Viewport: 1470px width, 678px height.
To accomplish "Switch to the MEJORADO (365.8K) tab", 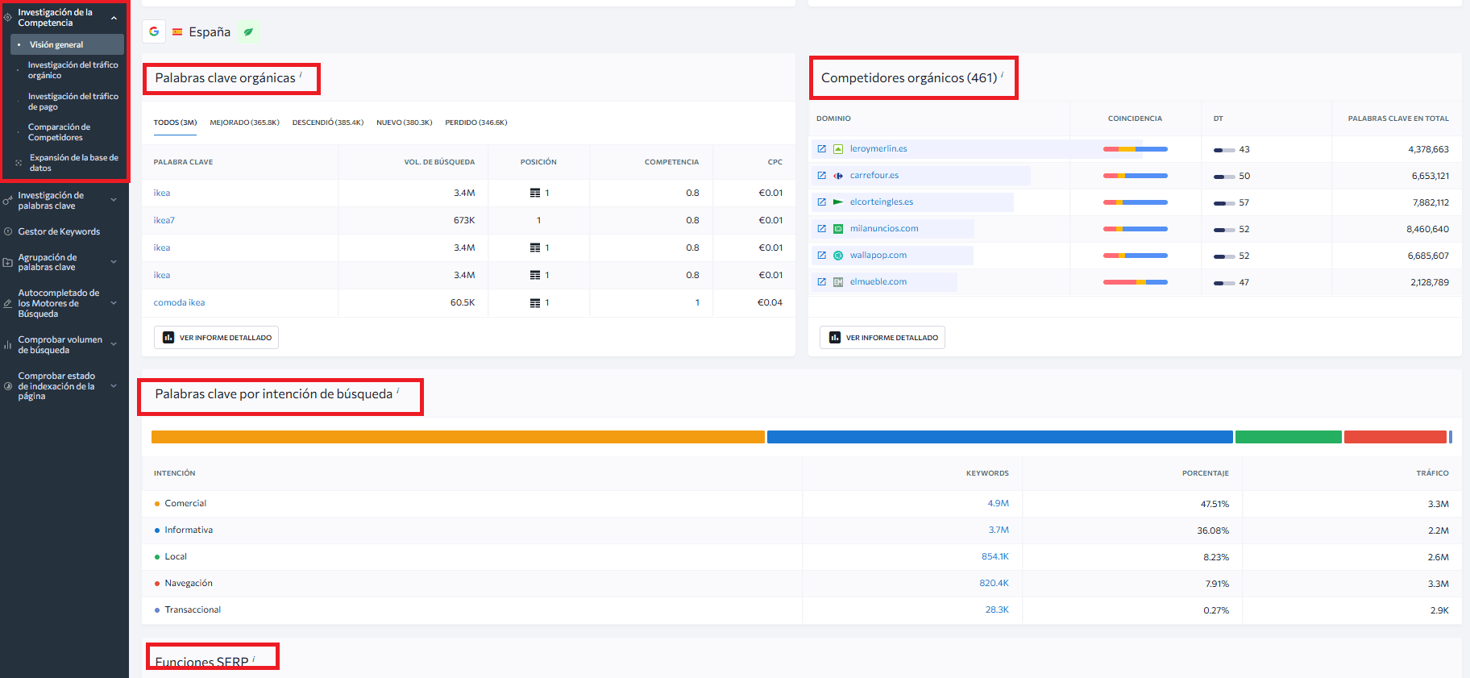I will (x=244, y=123).
